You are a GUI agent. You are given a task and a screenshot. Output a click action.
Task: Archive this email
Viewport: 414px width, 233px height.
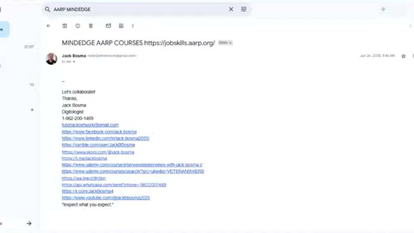coord(65,26)
